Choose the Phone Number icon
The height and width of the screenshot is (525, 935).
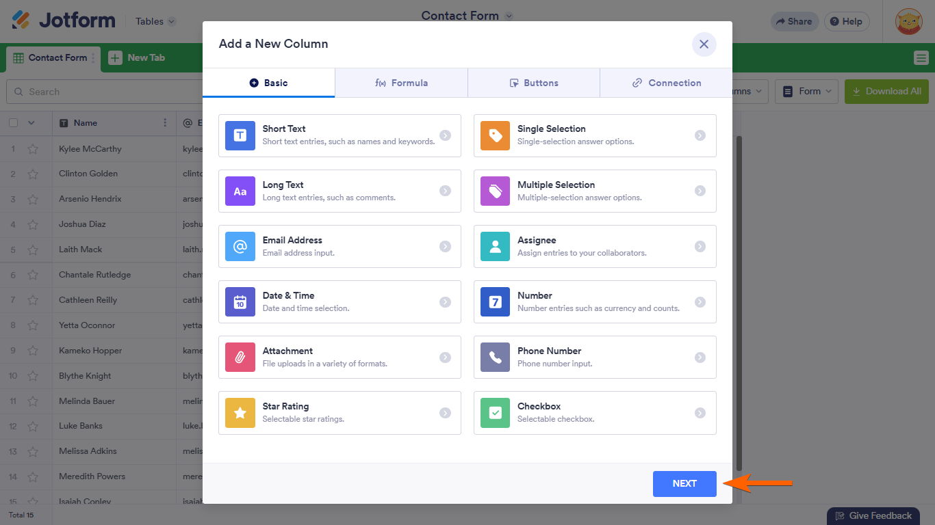(496, 358)
